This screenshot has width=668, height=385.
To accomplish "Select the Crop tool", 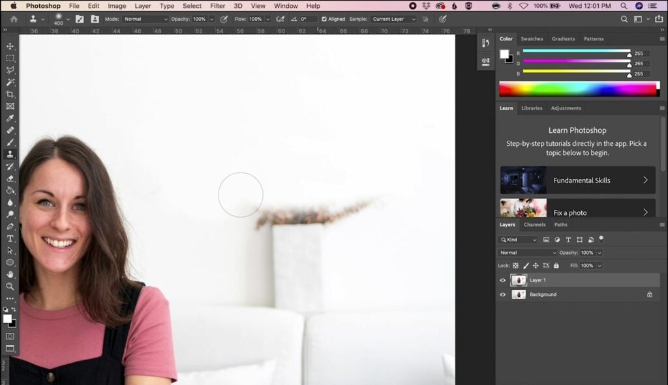I will click(x=10, y=94).
